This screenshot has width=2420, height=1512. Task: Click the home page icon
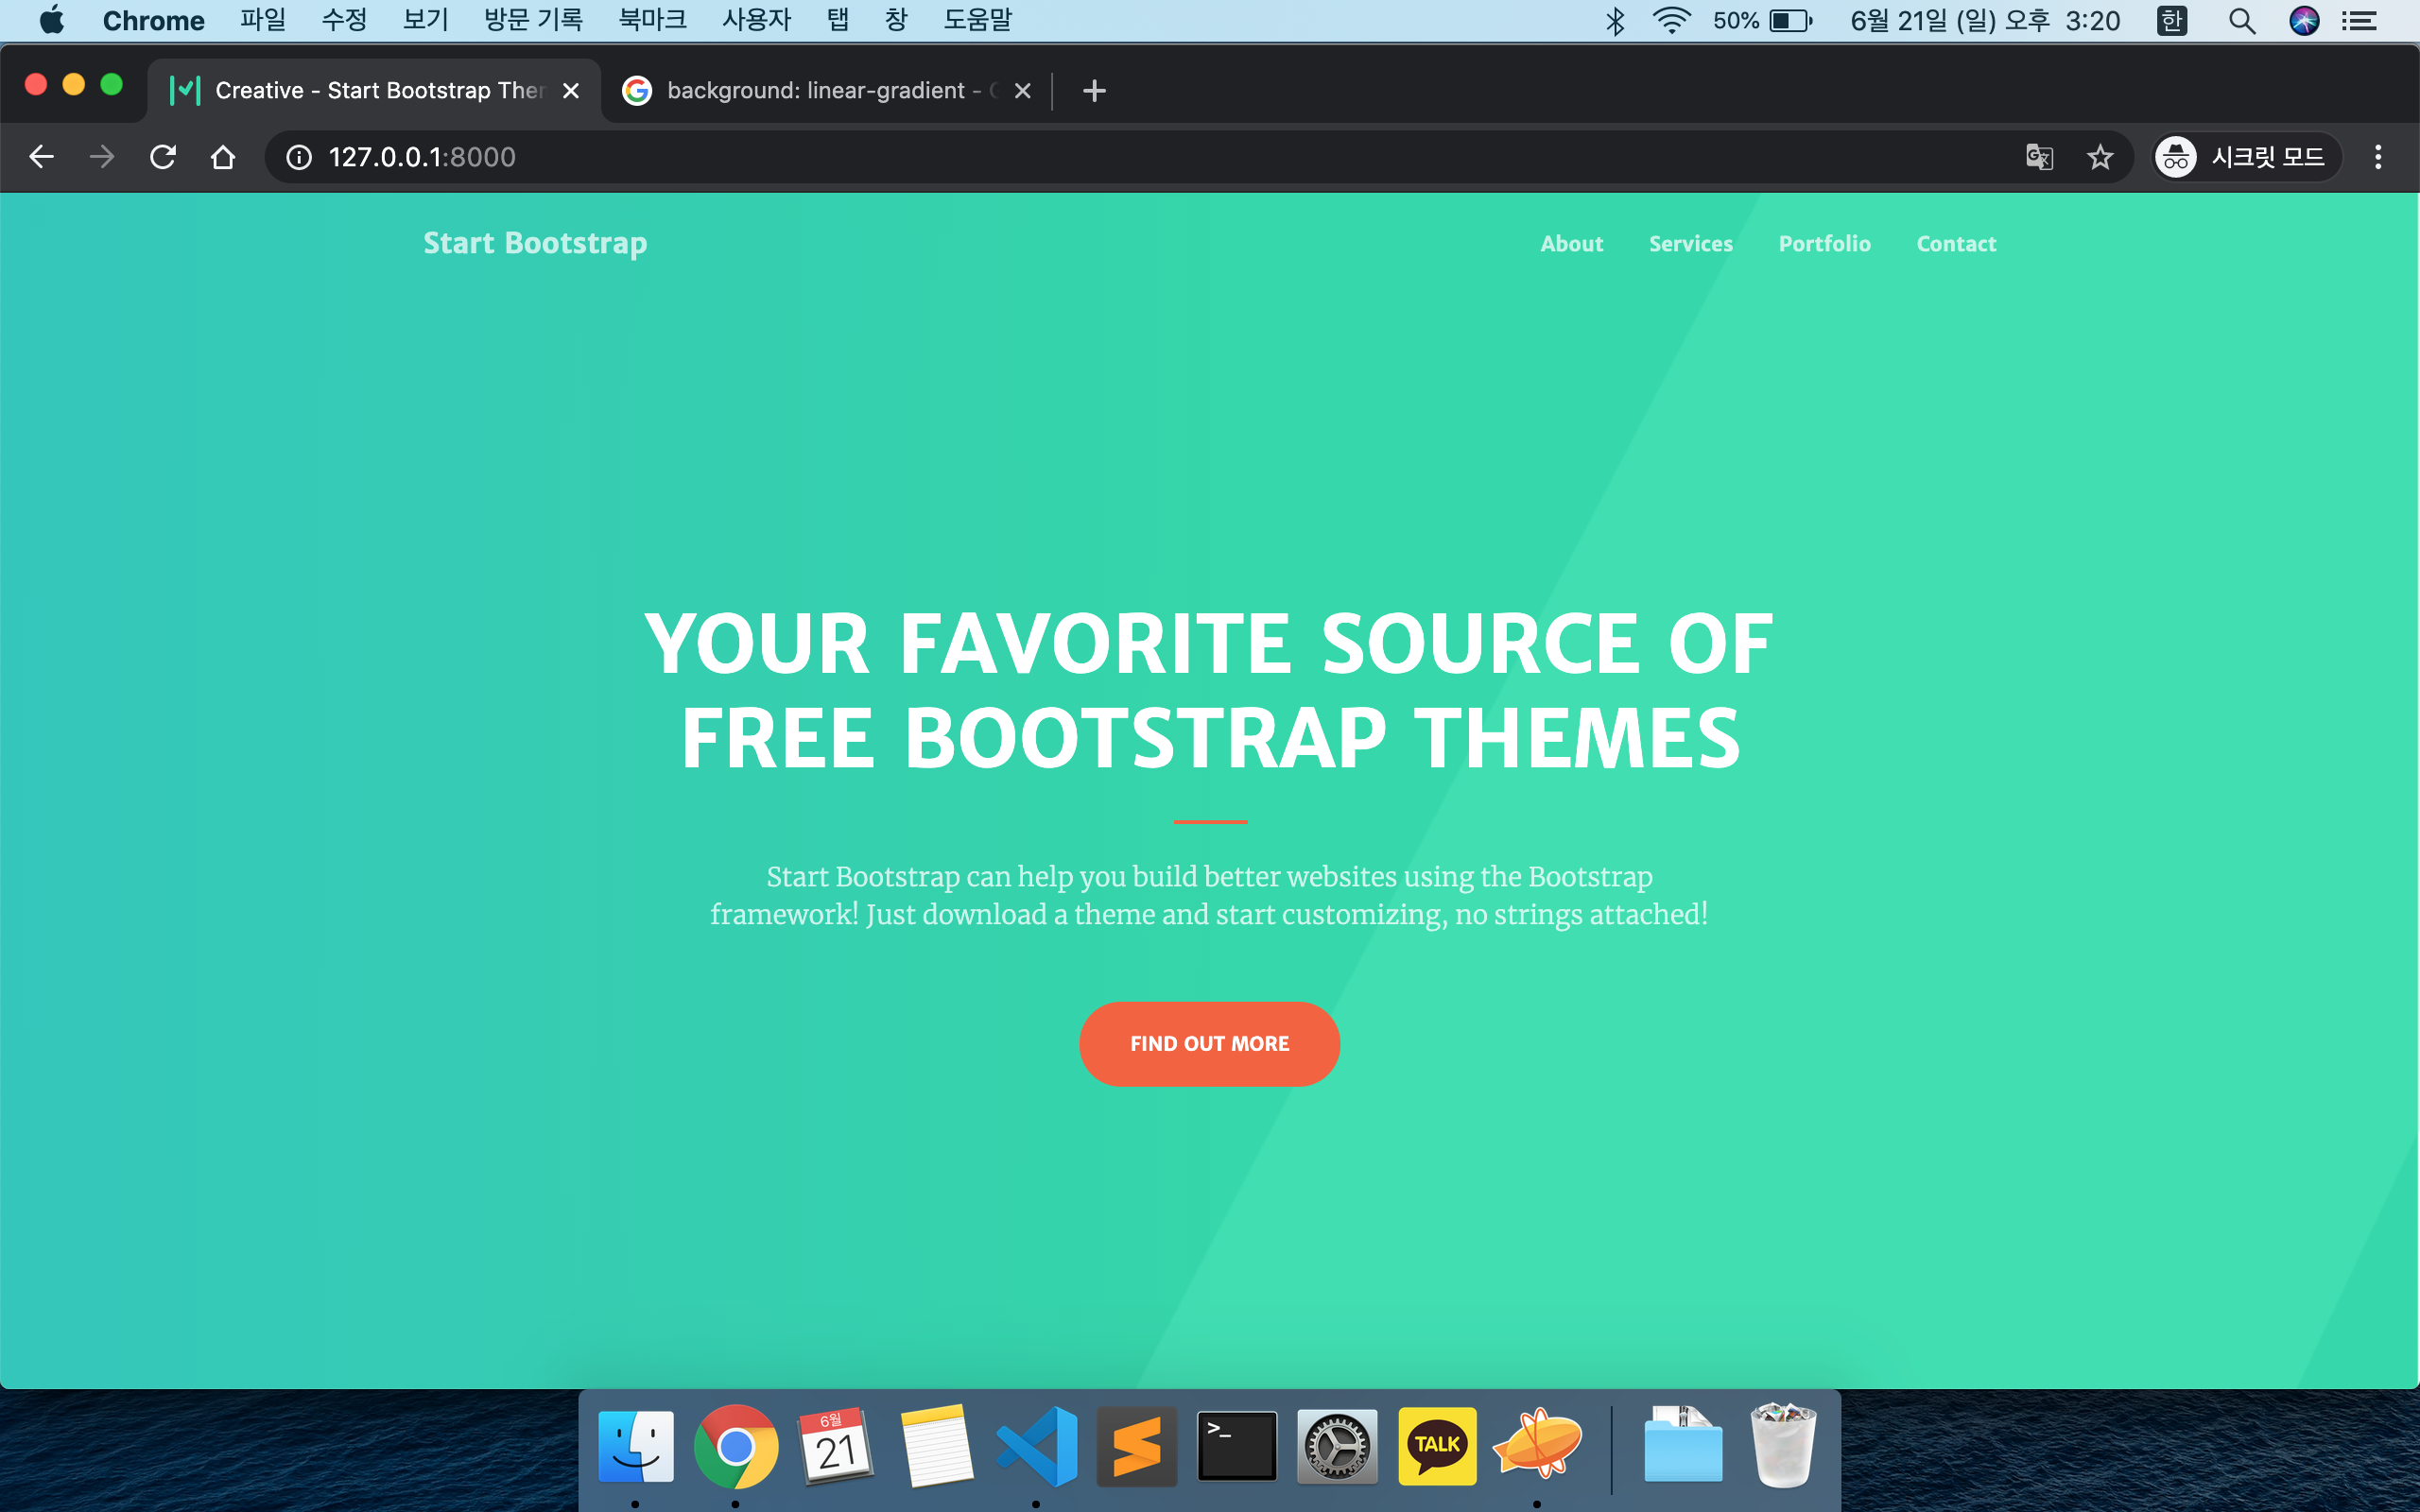(223, 157)
